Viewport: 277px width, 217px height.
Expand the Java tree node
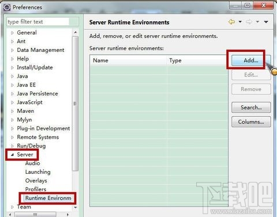point(12,77)
